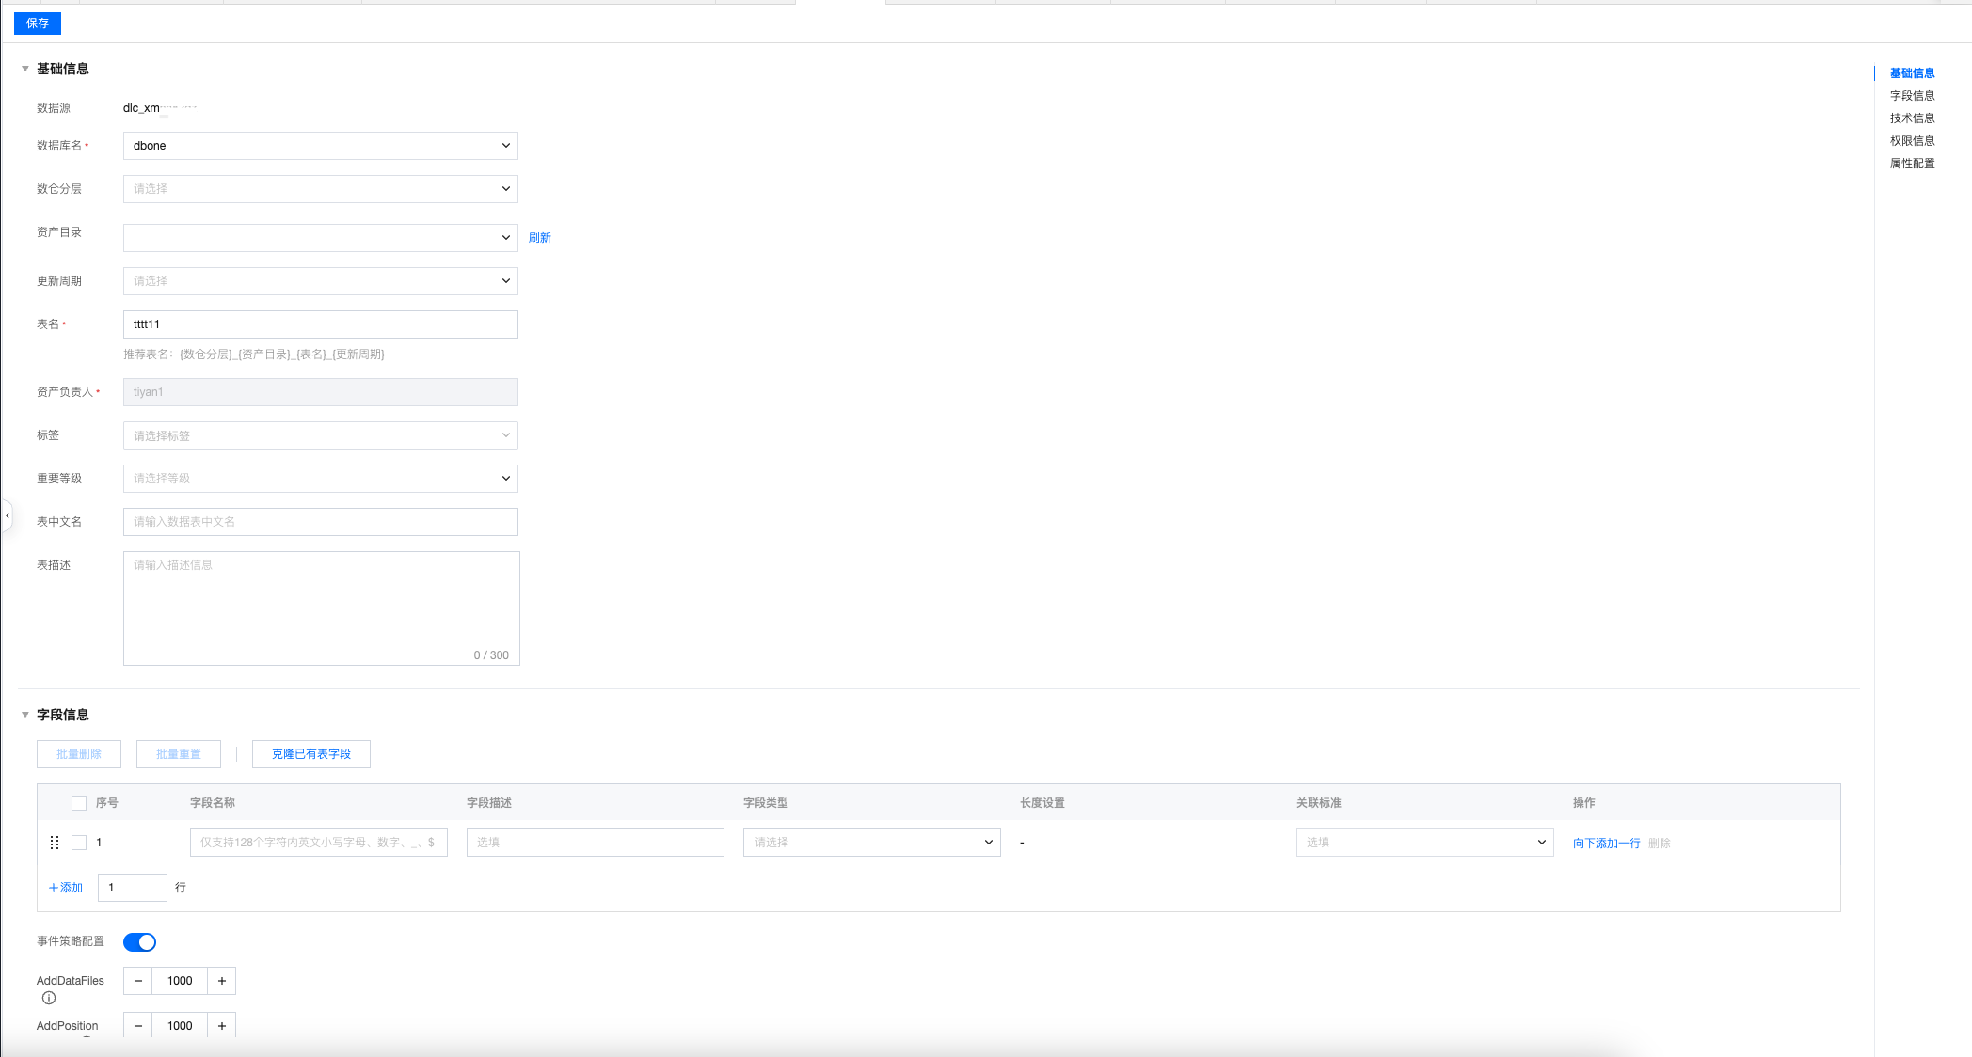The width and height of the screenshot is (1972, 1057).
Task: Click the row 1 drag handle icon
Action: (x=54, y=843)
